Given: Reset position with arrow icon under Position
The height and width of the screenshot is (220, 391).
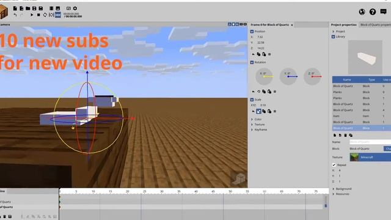Looking at the screenshot, I should tap(254, 54).
